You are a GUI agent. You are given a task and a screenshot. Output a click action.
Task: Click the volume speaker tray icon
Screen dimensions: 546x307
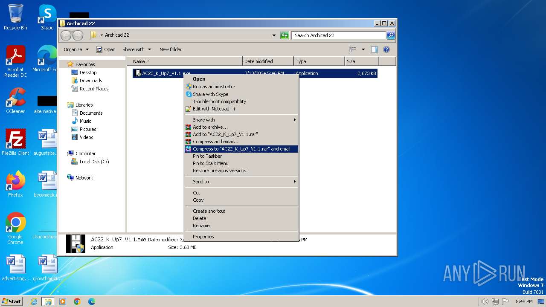point(485,301)
